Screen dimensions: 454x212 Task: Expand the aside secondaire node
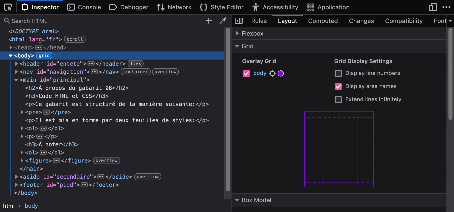tap(16, 177)
